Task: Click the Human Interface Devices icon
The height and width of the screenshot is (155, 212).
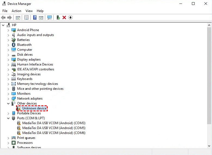Action: [14, 65]
